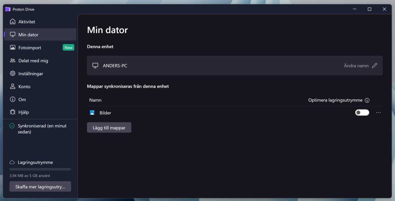
Task: Click the pencil icon to rename device
Action: click(x=374, y=66)
